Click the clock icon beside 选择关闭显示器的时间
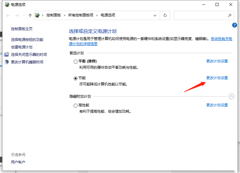Viewport: 240px width, 173px height. pos(7,54)
